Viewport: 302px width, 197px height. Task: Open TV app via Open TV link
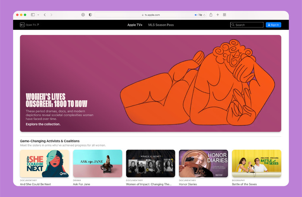(x=32, y=25)
